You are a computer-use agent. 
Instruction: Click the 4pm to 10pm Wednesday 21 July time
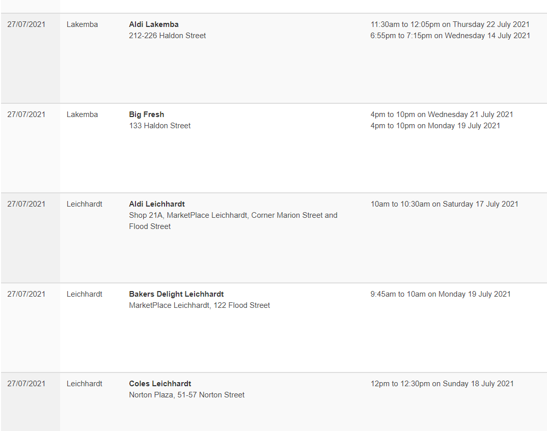[442, 114]
